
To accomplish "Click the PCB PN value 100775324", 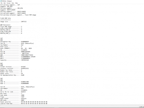I will (25, 53).
